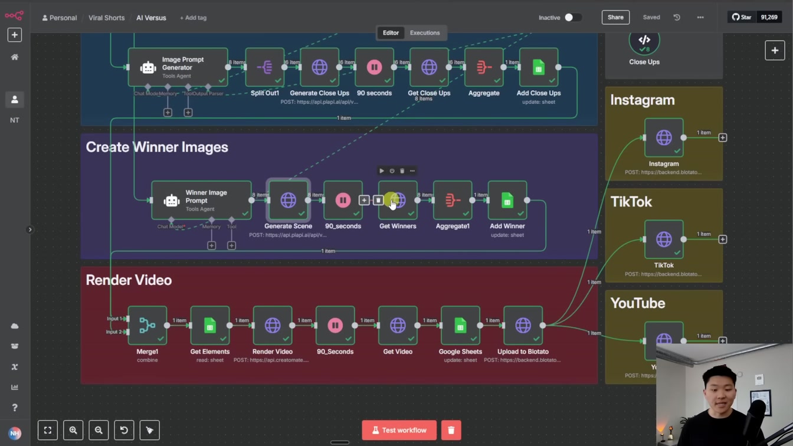Select the Split Out1 node

tap(264, 67)
